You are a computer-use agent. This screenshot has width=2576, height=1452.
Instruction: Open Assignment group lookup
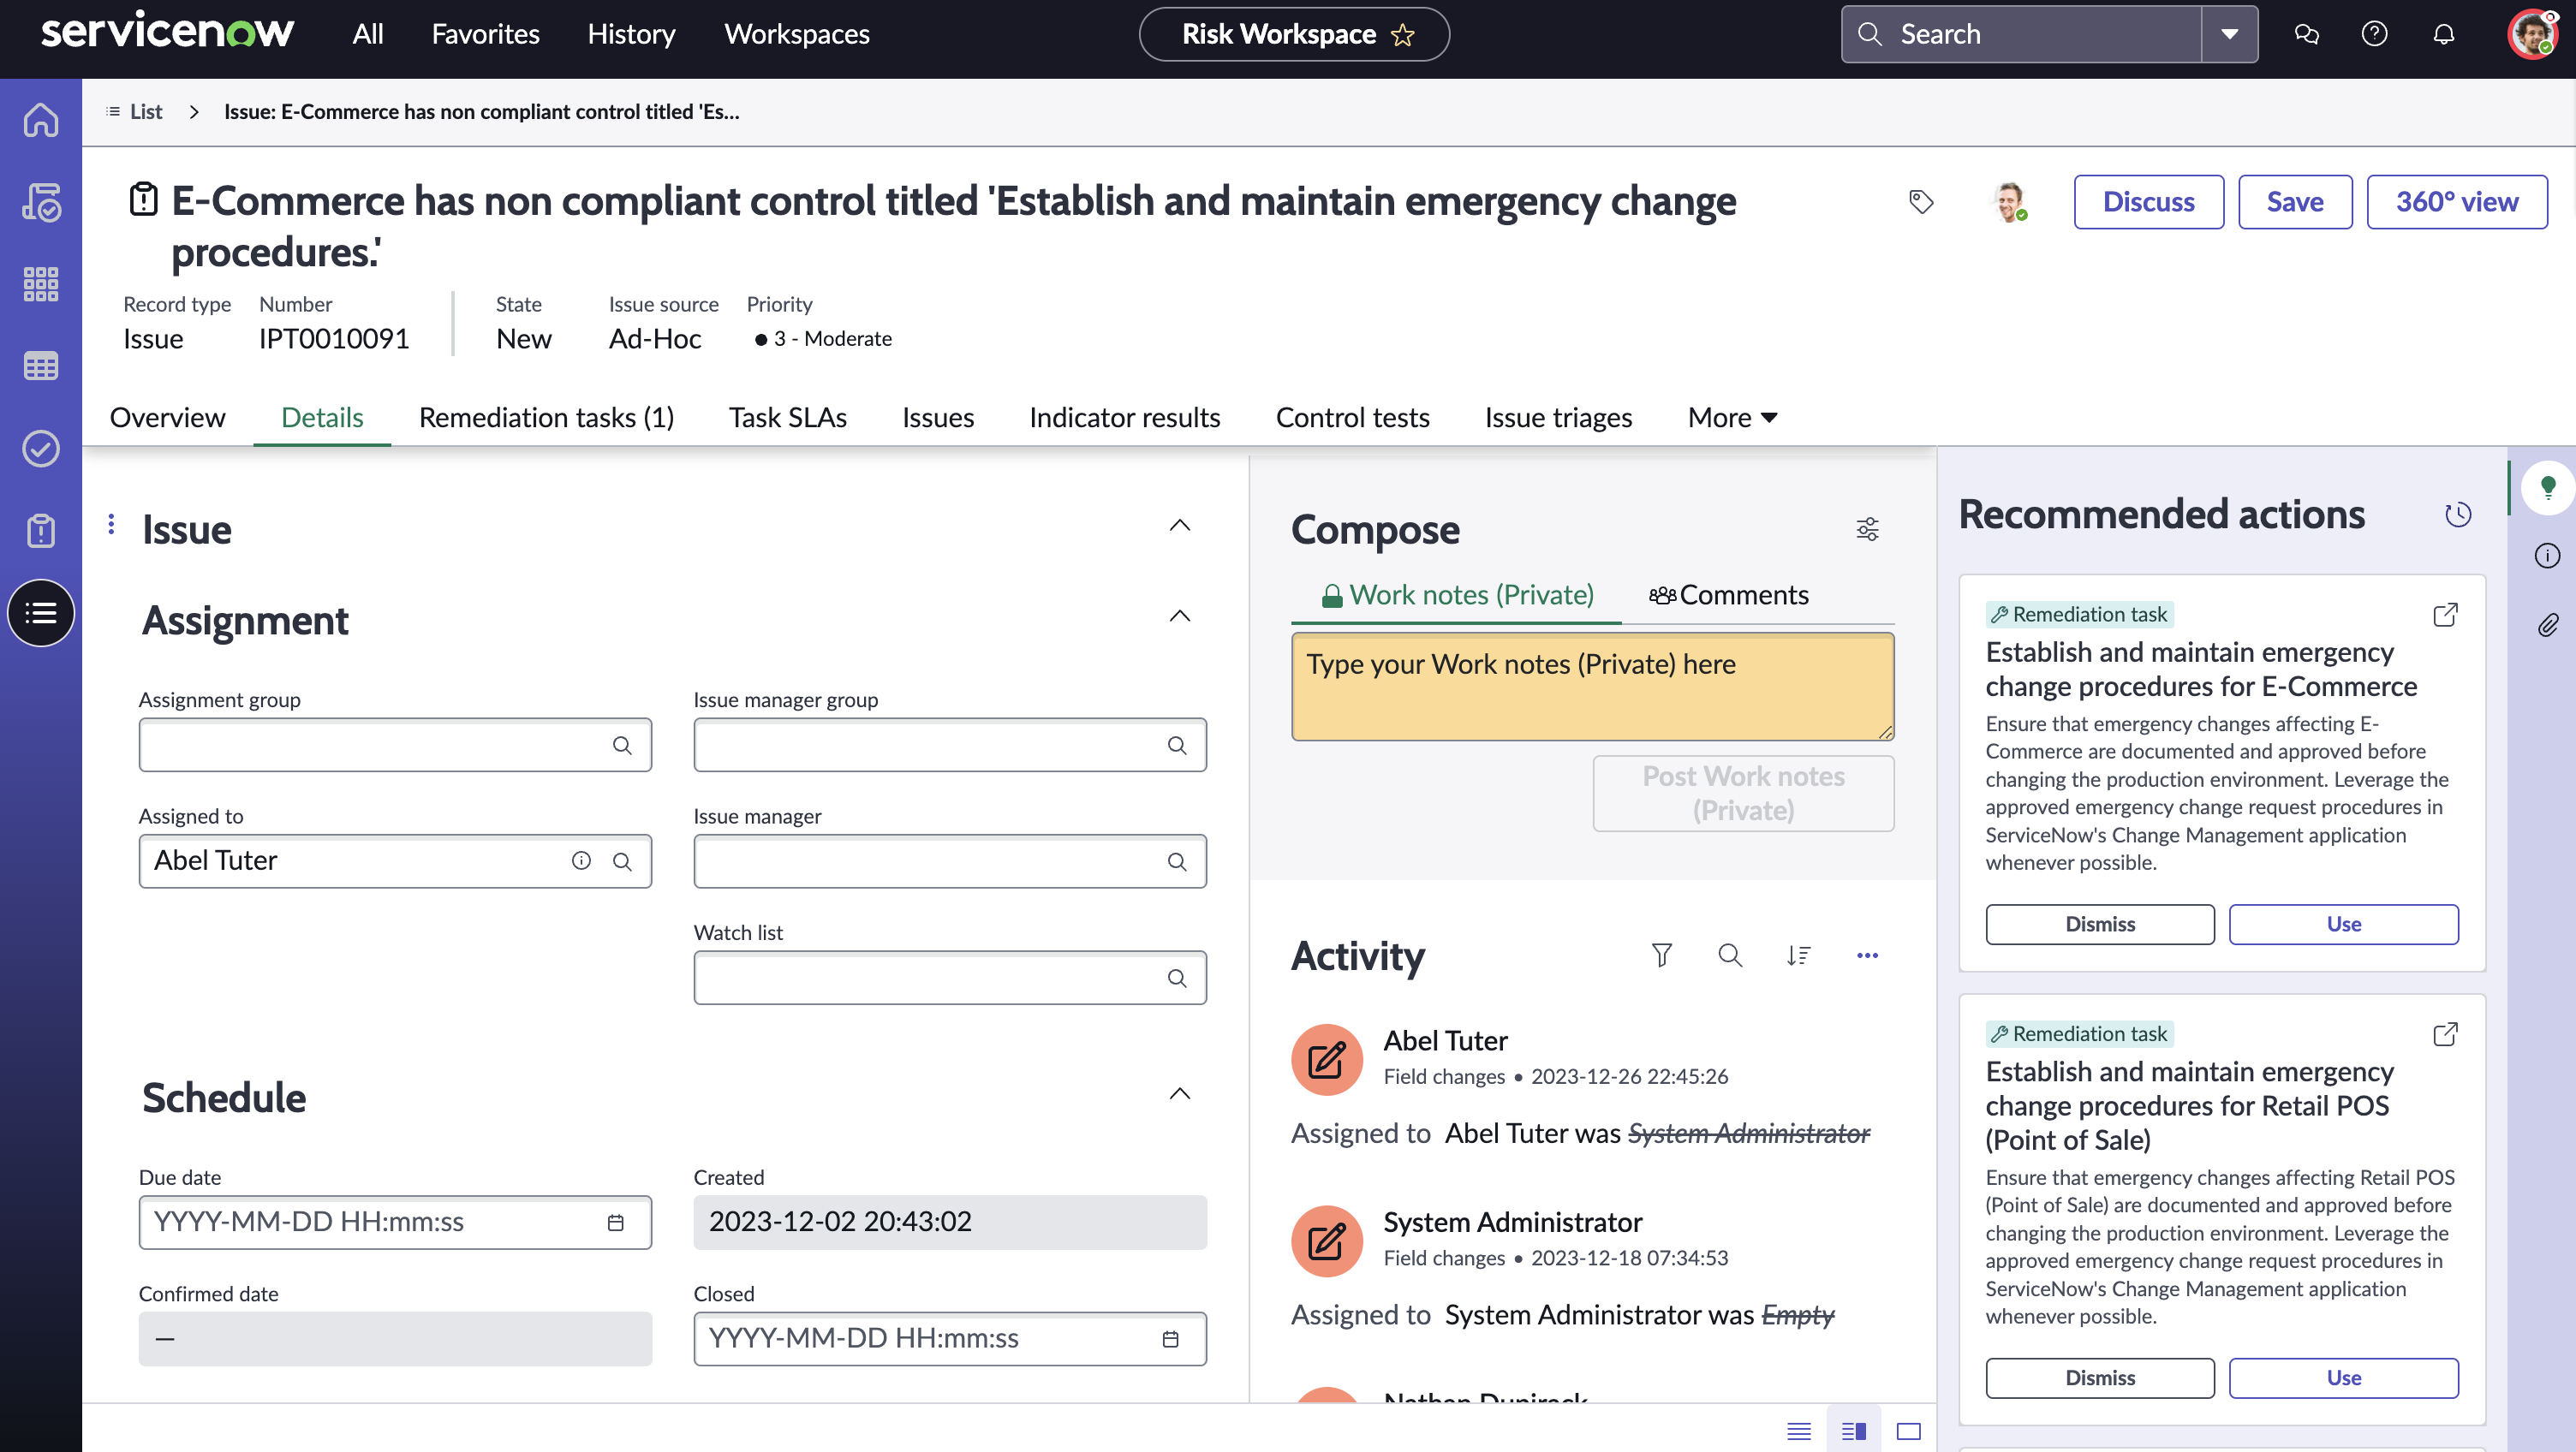click(x=622, y=745)
